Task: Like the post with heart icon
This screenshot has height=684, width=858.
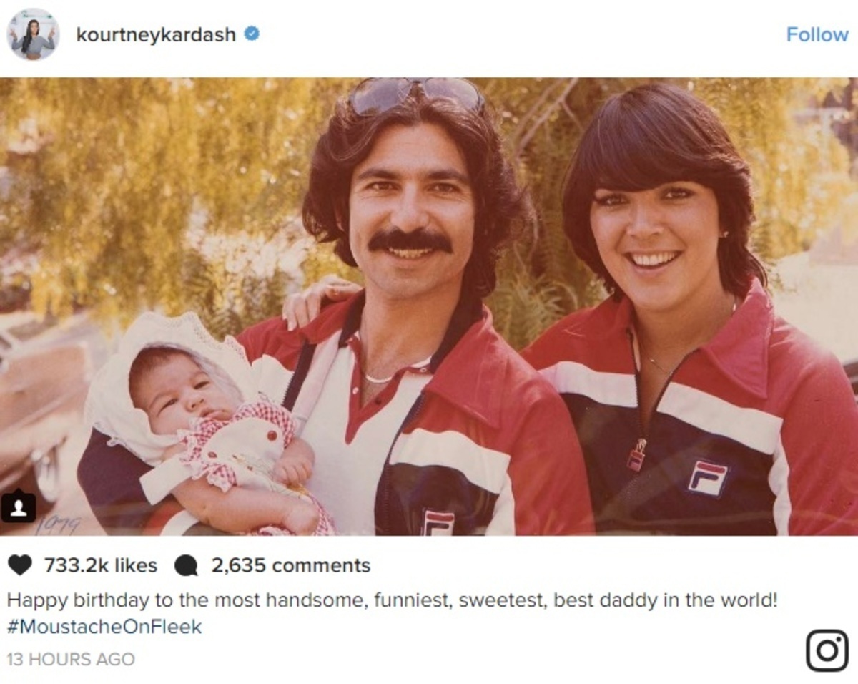Action: (x=20, y=565)
